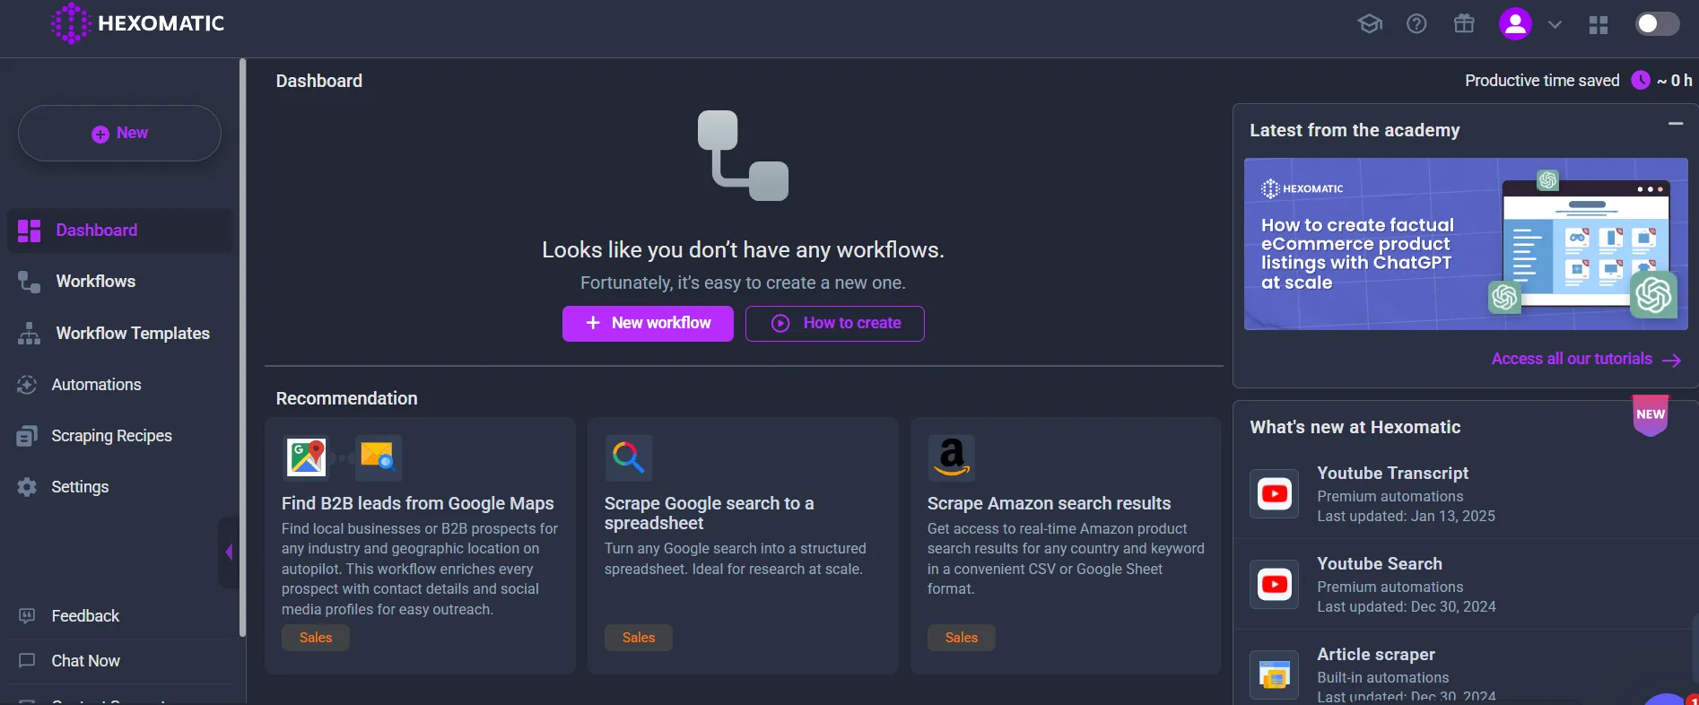This screenshot has width=1699, height=705.
Task: Click the Hexomatic logo in header
Action: point(138,23)
